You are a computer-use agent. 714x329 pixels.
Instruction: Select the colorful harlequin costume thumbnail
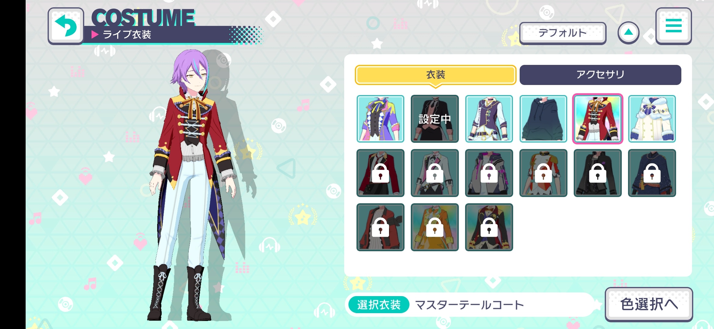coord(380,119)
